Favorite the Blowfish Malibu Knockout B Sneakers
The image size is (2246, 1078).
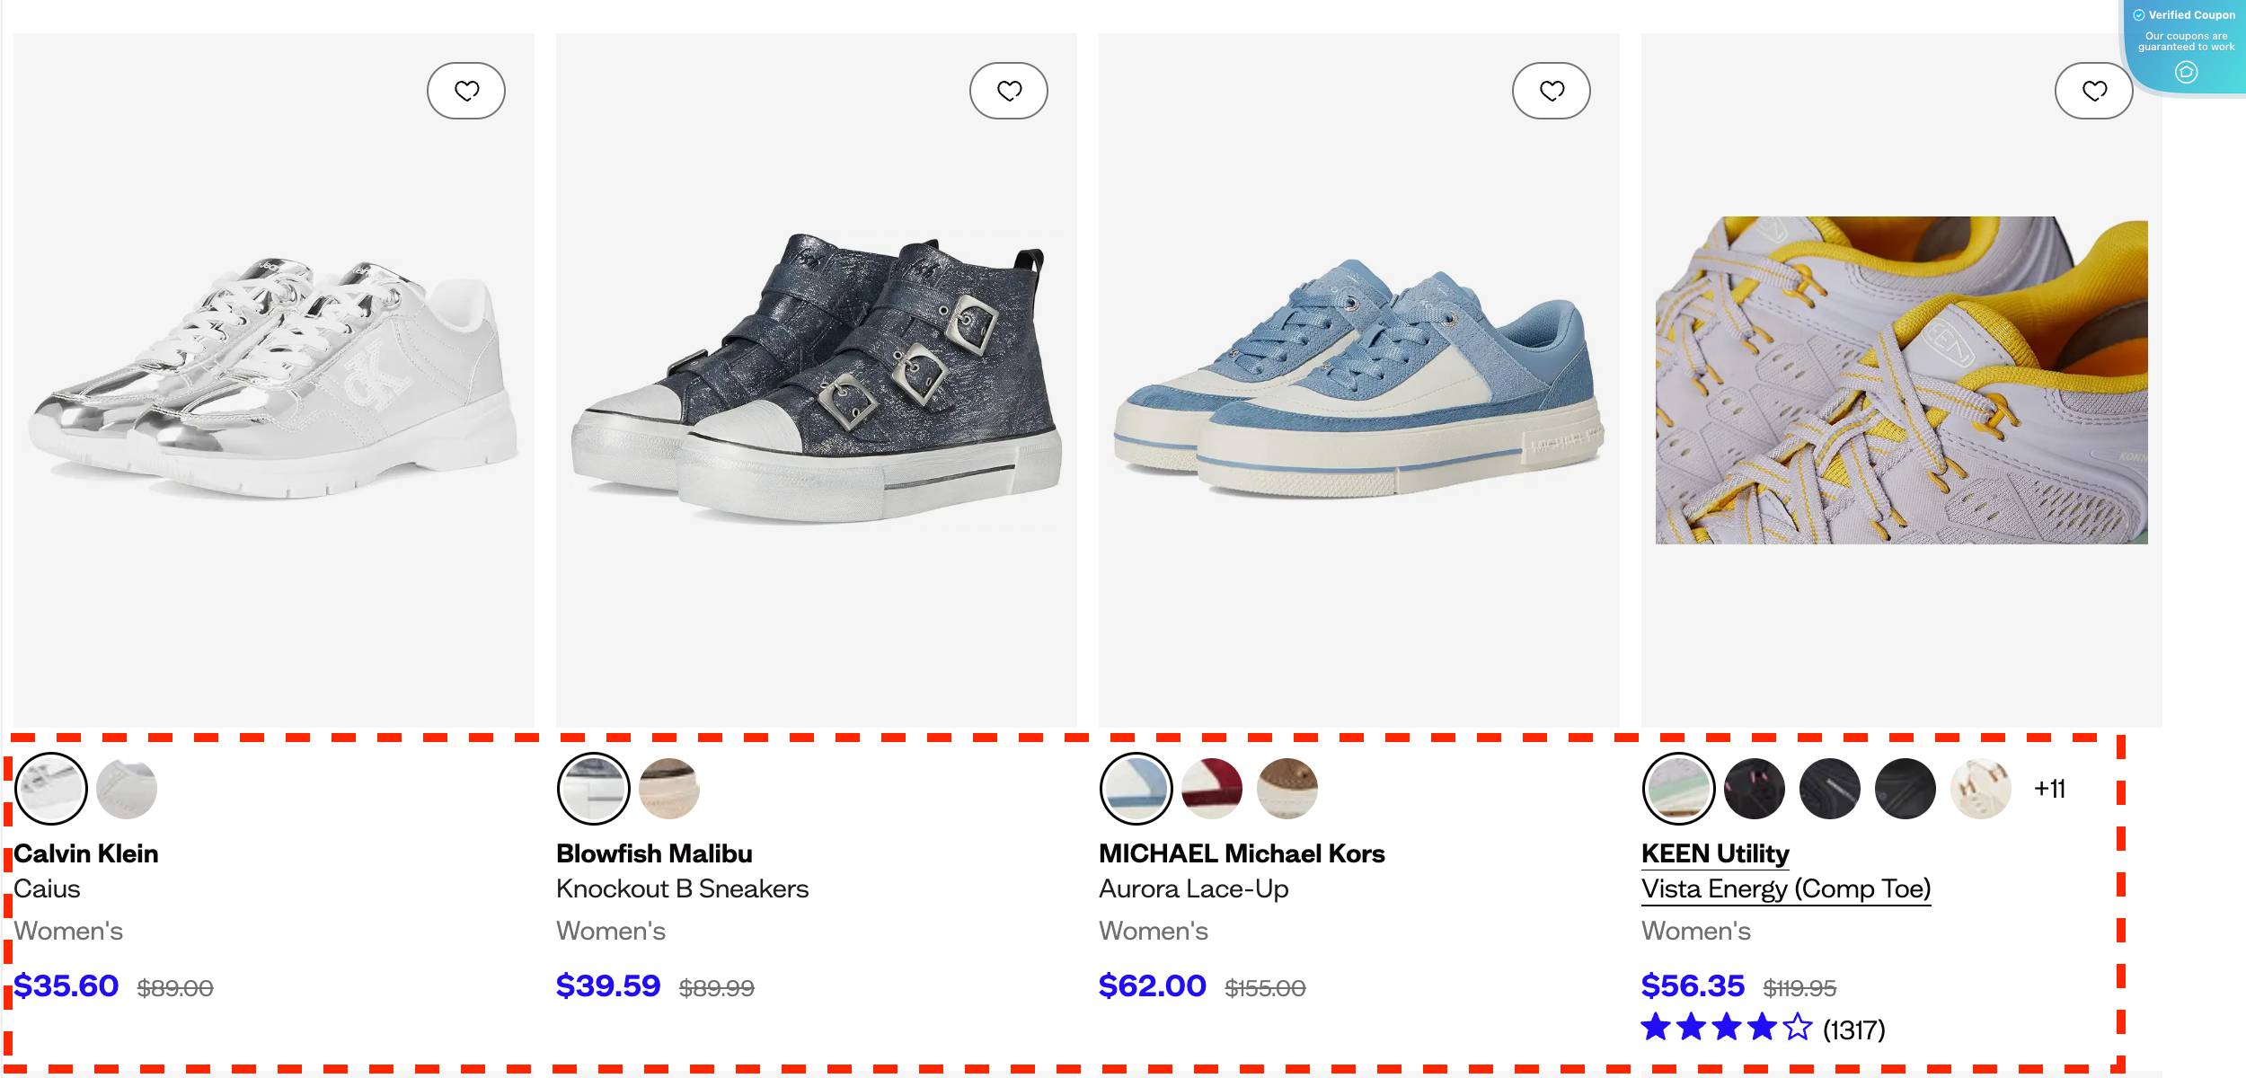point(1010,90)
